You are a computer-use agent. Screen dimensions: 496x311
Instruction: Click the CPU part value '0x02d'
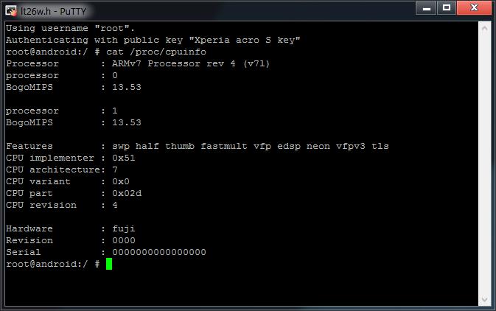tap(127, 193)
